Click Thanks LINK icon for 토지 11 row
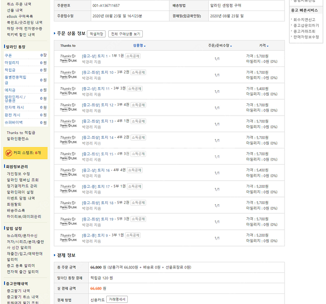This screenshot has height=304, width=326. pos(69,93)
